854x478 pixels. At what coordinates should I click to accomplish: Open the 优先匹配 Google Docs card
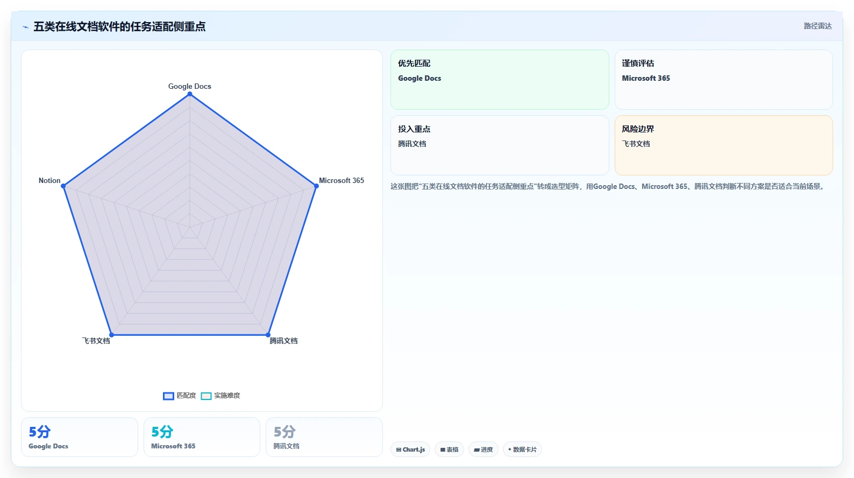tap(500, 80)
